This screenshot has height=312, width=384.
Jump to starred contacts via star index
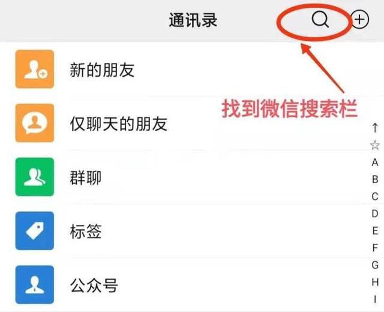pos(375,146)
